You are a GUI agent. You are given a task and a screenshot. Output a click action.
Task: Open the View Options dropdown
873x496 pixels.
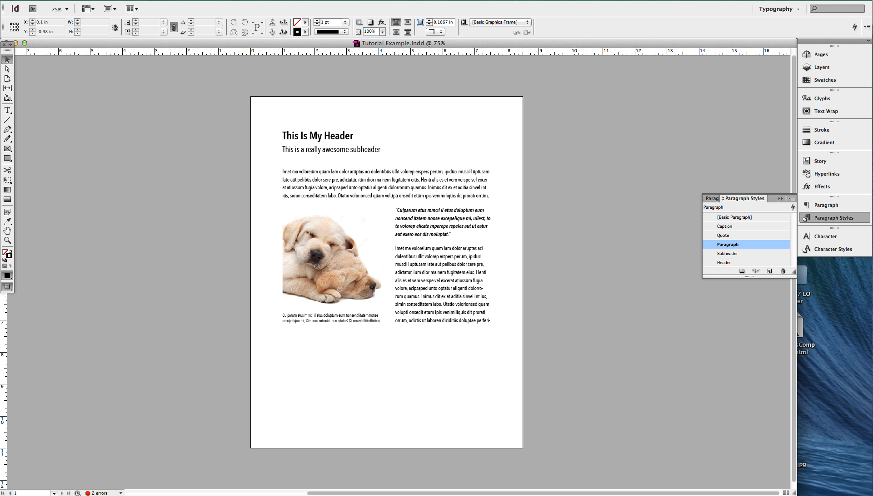(88, 9)
